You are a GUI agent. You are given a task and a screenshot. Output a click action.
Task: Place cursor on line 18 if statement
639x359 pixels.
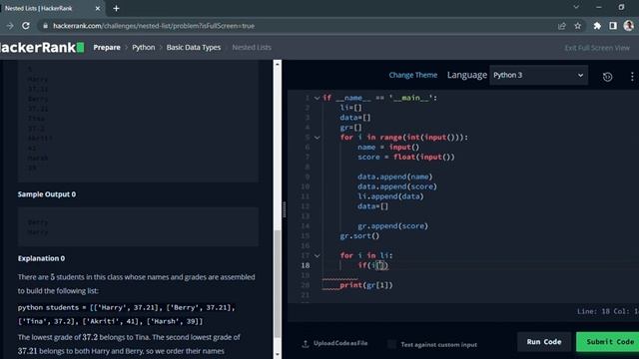point(372,265)
